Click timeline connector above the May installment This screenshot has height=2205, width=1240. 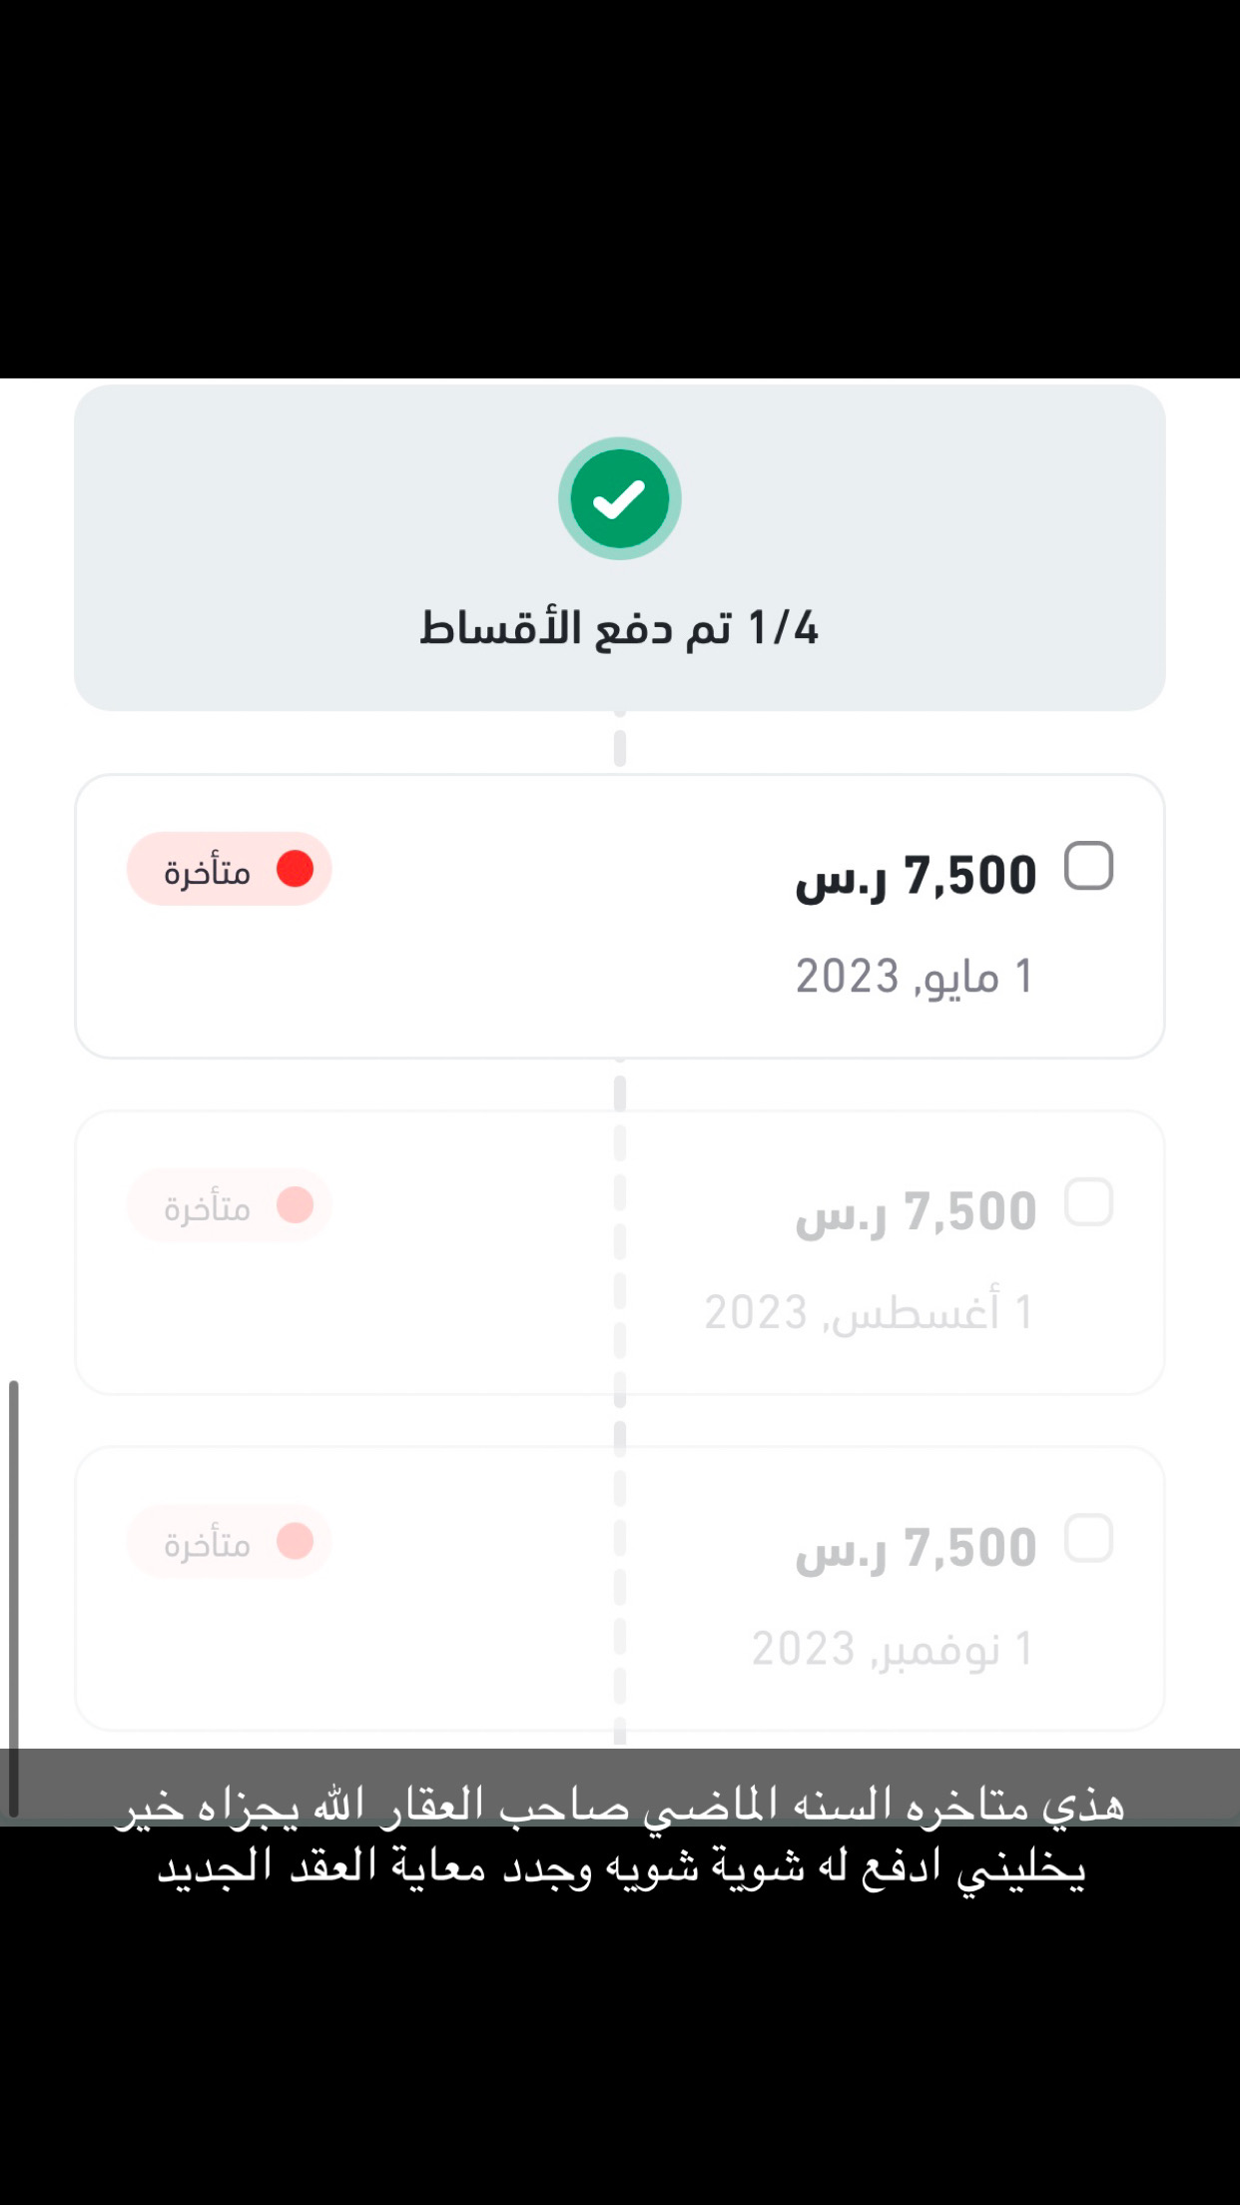coord(620,745)
